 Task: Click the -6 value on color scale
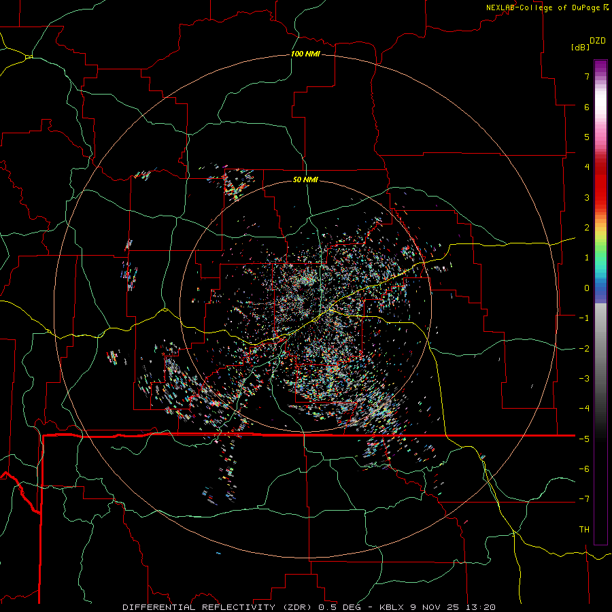coord(584,469)
